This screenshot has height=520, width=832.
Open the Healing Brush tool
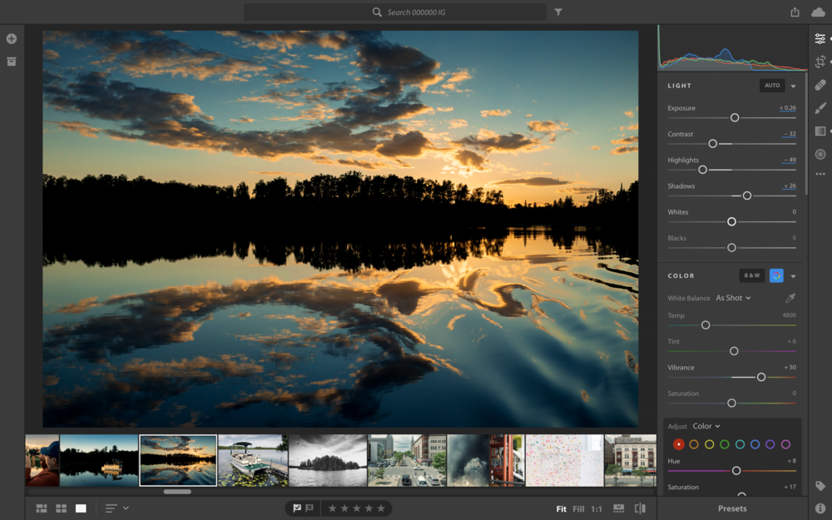(820, 84)
